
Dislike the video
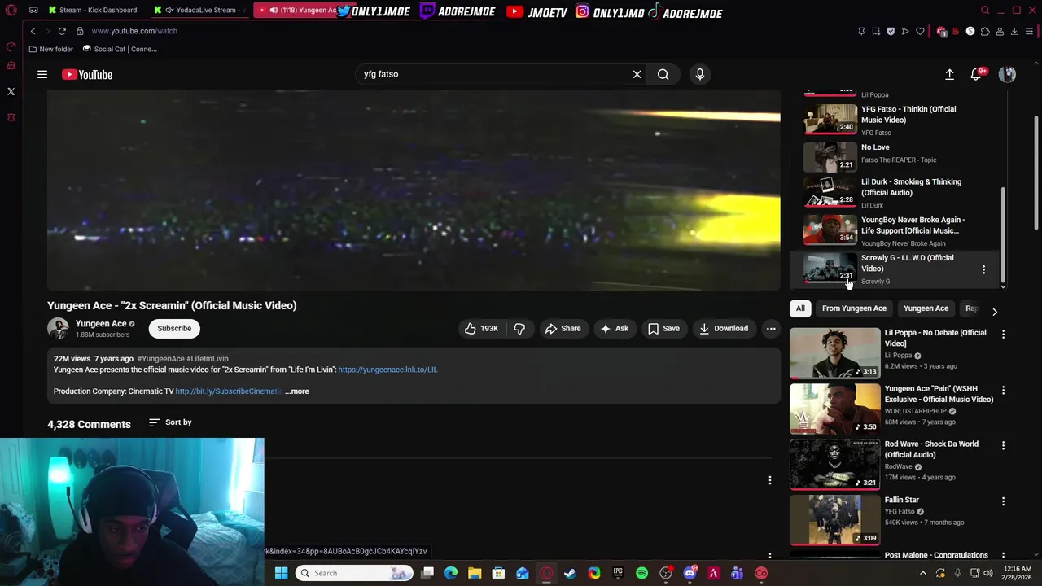519,329
